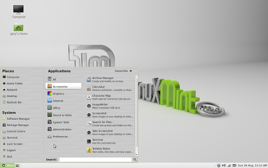Switch to the Favourites view

(124, 71)
